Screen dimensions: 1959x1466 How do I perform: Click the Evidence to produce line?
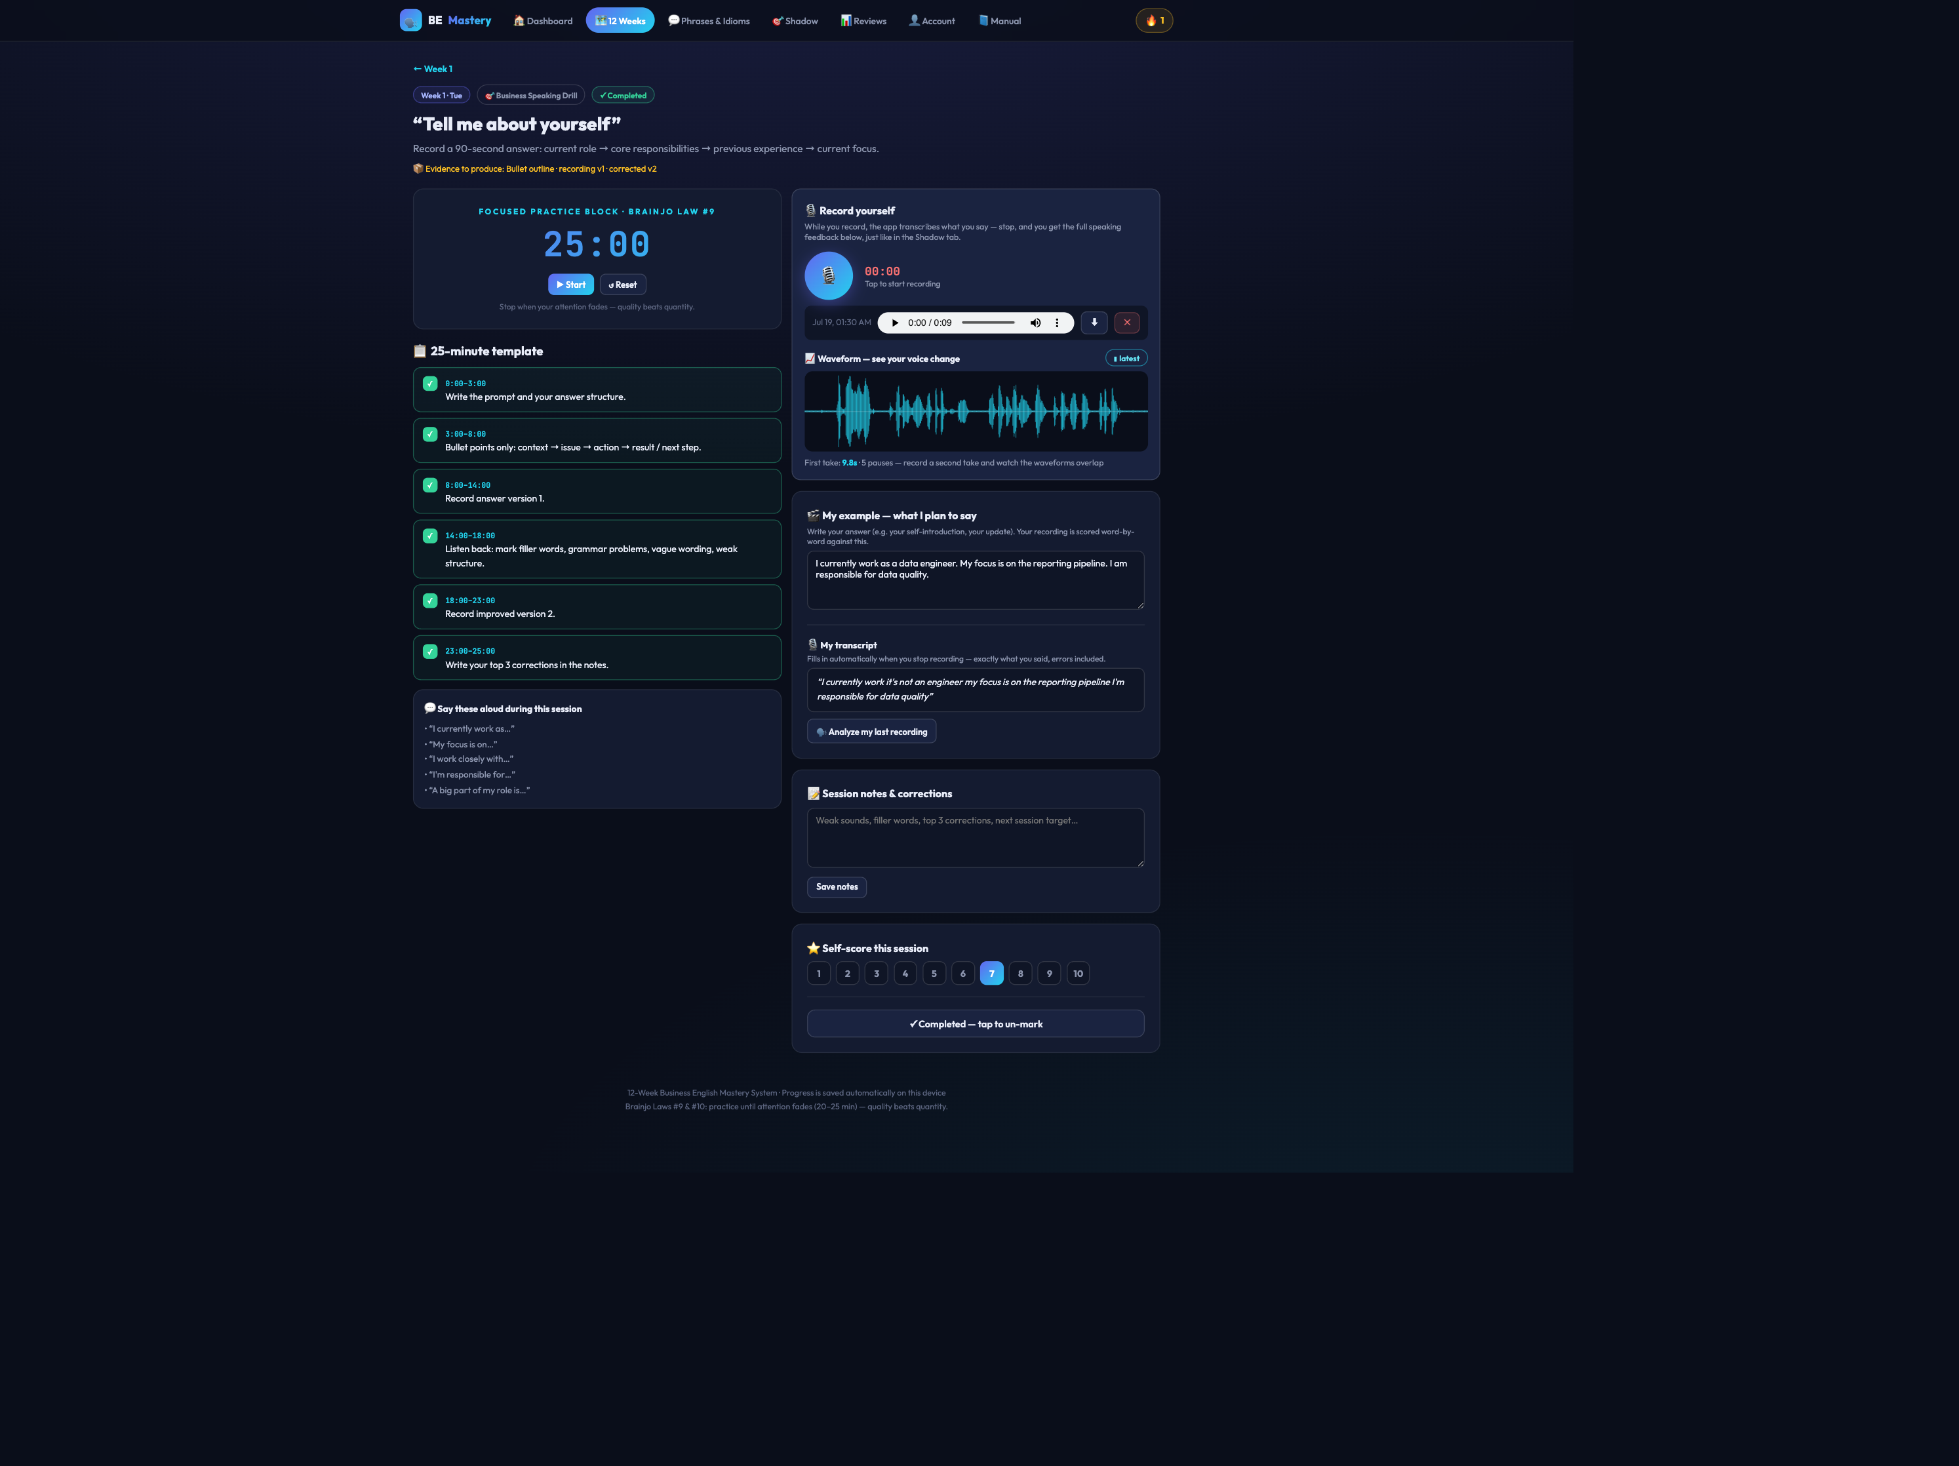click(535, 169)
